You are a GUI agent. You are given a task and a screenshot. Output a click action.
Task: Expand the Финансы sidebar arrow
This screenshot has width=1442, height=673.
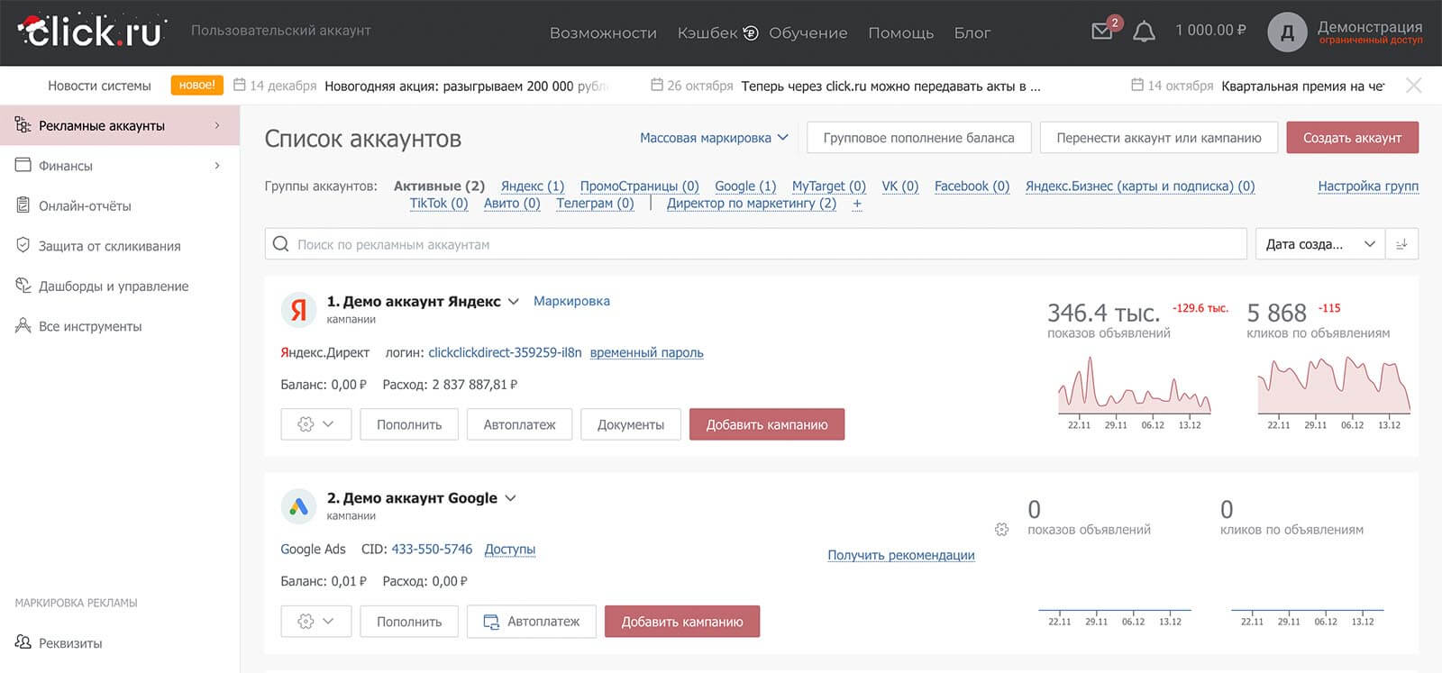[217, 165]
